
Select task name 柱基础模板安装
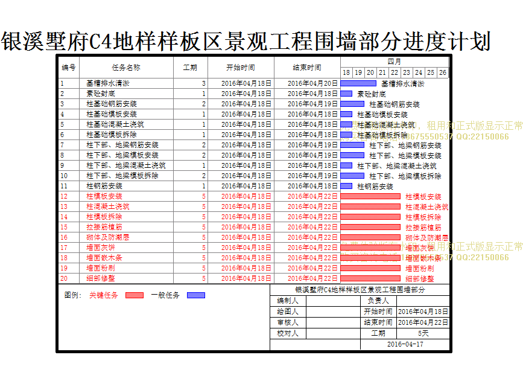[112, 114]
